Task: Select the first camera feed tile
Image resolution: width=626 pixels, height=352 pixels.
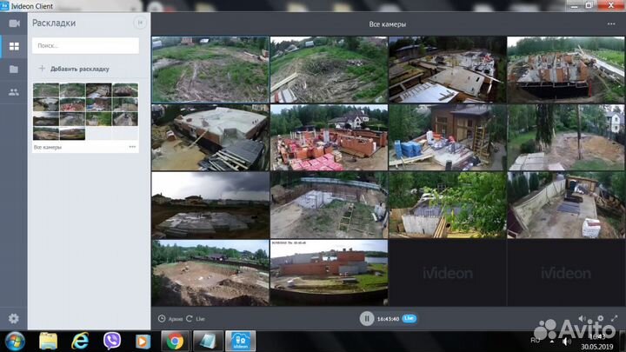Action: pyautogui.click(x=210, y=70)
